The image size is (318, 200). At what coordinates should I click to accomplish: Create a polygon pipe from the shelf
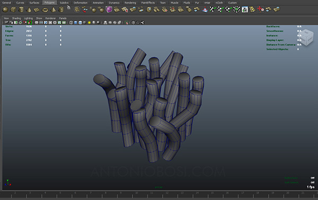click(61, 10)
